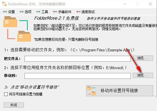Open the 设置 menu
Screen dimensions: 157x111
[11, 12]
